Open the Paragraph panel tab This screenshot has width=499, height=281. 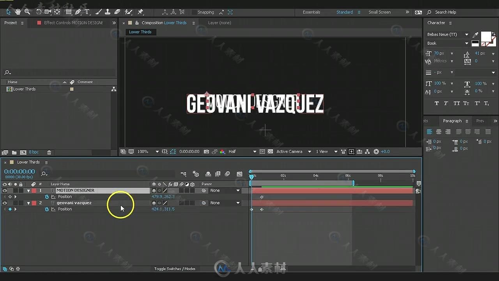pyautogui.click(x=452, y=121)
